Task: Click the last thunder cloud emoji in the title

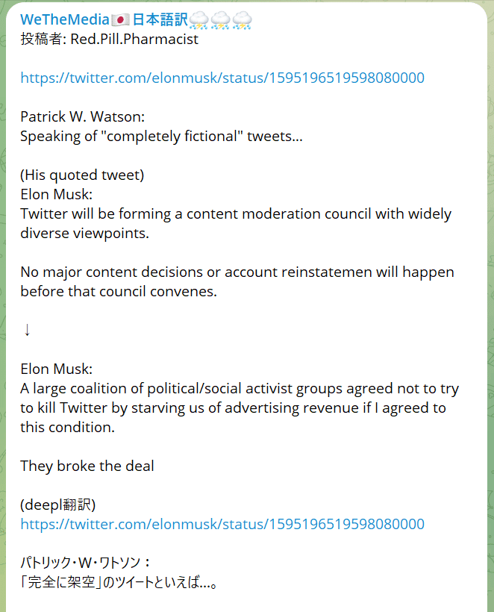Action: tap(243, 20)
